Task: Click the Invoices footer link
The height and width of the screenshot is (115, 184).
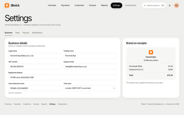Action: point(36,104)
